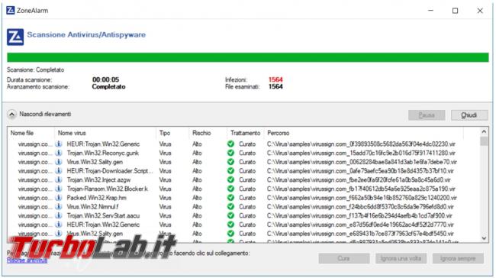Click the file path ending in 11280.vir

[361, 153]
